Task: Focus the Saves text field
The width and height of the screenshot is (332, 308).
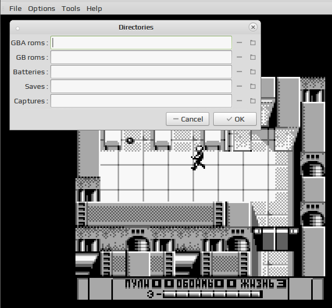Action: pyautogui.click(x=141, y=86)
